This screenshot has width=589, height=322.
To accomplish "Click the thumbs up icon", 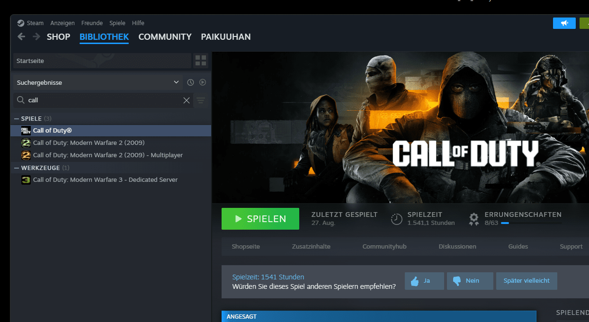I will coord(415,281).
